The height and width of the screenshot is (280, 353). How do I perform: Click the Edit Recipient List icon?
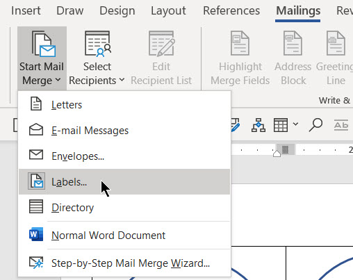pyautogui.click(x=162, y=44)
